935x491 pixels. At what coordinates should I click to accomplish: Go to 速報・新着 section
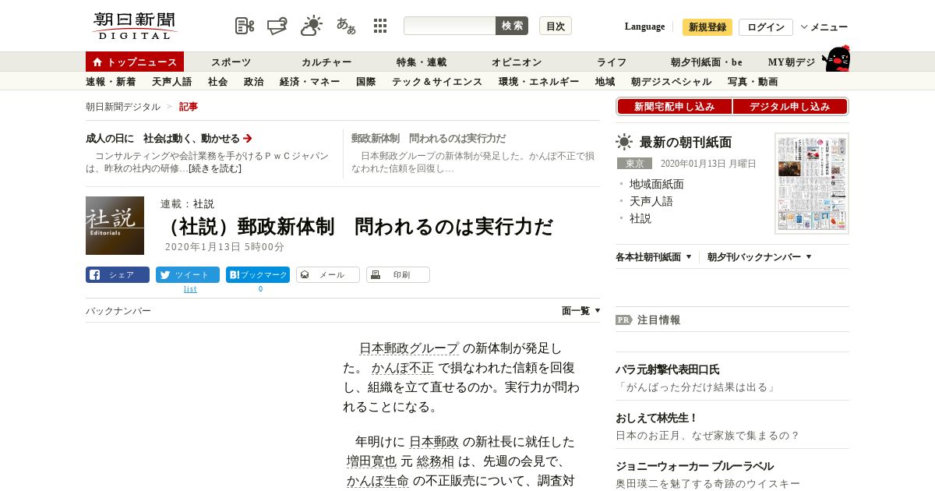click(111, 81)
